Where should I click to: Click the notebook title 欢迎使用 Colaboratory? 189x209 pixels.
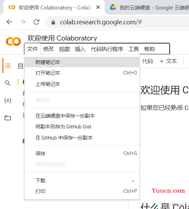(x=62, y=38)
